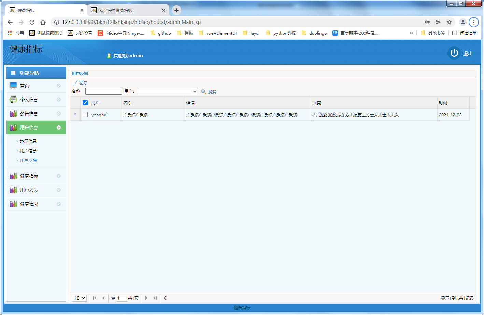The image size is (484, 315).
Task: Show more bookmarks with the » chevron
Action: tap(411, 33)
